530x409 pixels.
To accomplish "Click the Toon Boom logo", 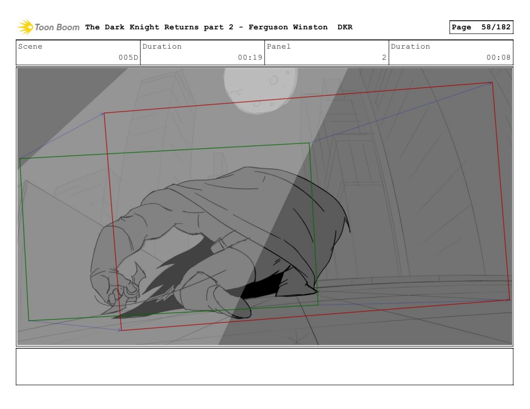I will (x=48, y=27).
